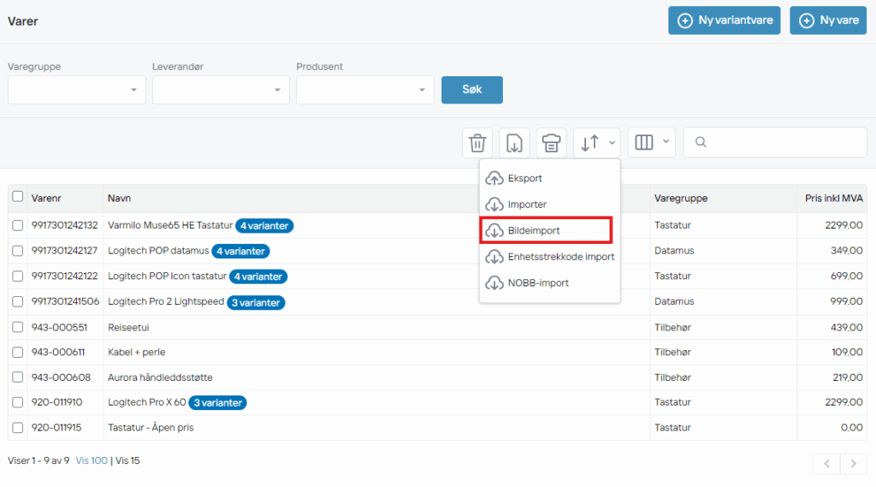The image size is (876, 487).
Task: Click the next page arrow
Action: 853,463
